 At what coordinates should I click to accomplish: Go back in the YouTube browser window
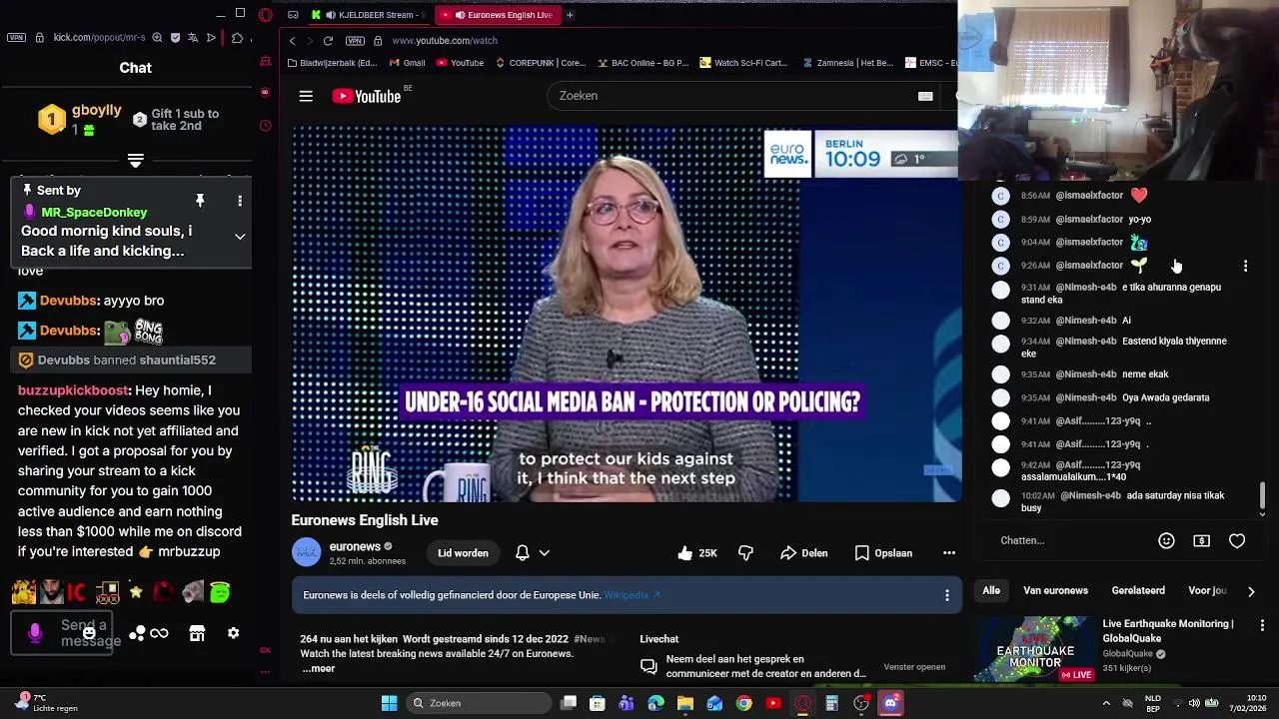pos(292,41)
